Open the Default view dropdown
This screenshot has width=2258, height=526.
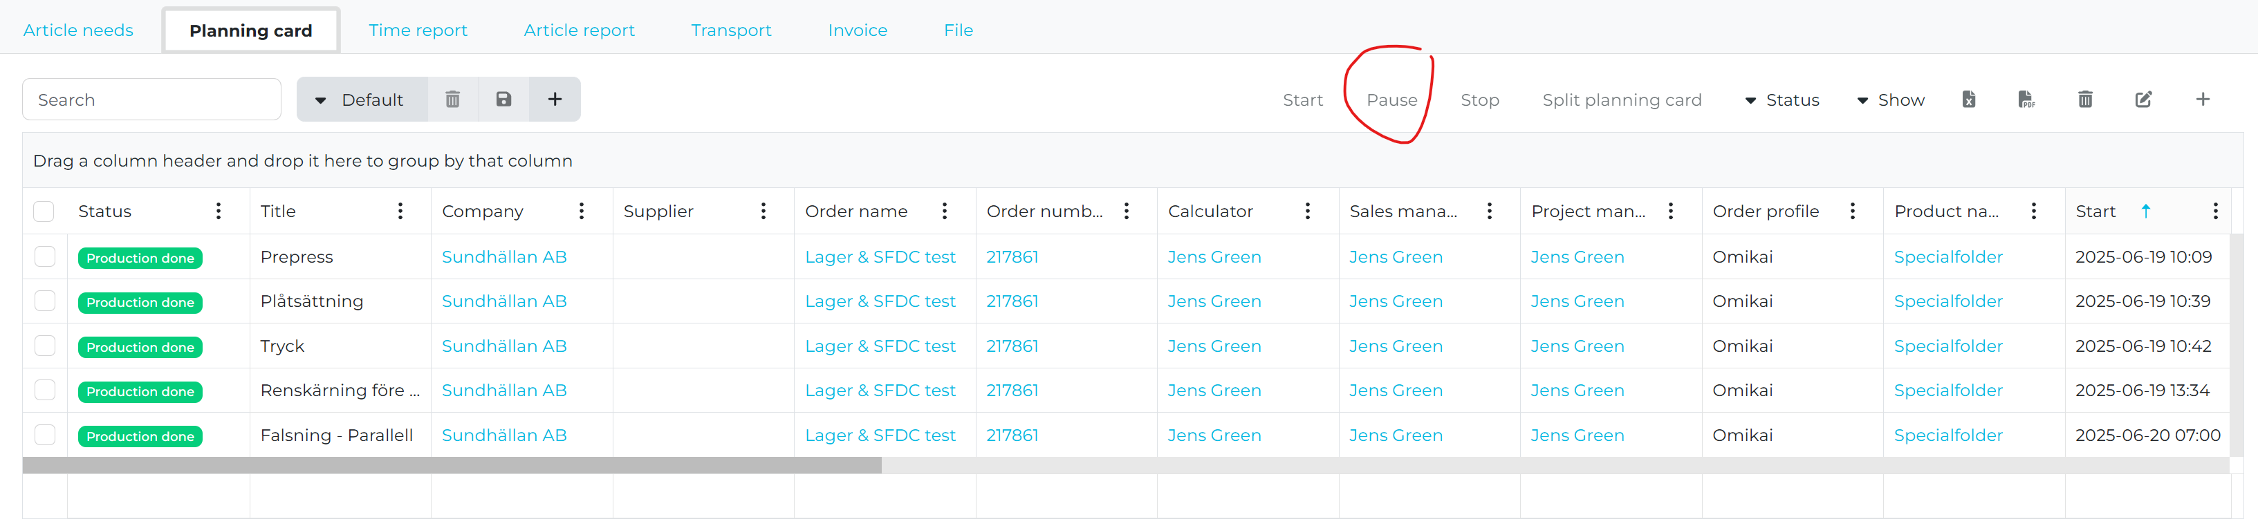(361, 99)
